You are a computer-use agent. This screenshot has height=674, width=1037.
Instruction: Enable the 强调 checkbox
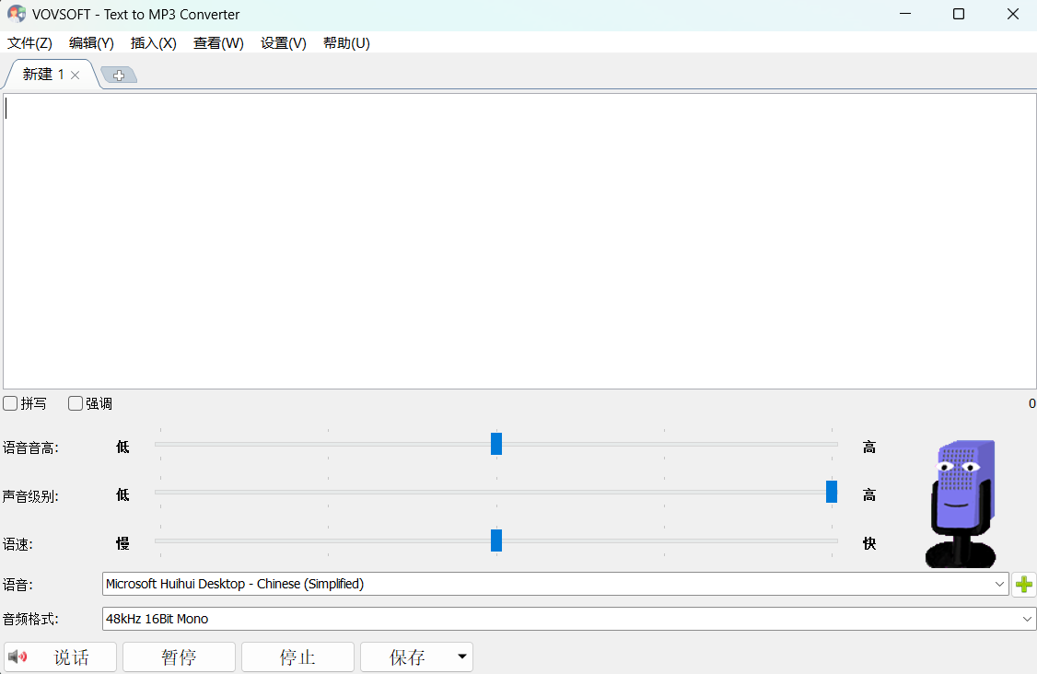(x=76, y=403)
